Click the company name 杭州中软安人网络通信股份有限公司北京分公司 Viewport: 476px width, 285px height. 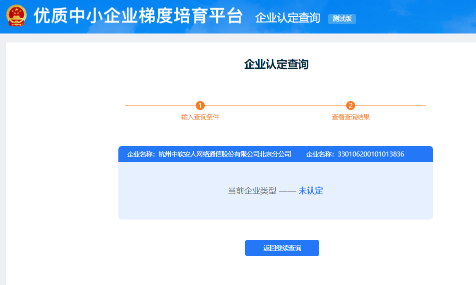click(x=224, y=154)
